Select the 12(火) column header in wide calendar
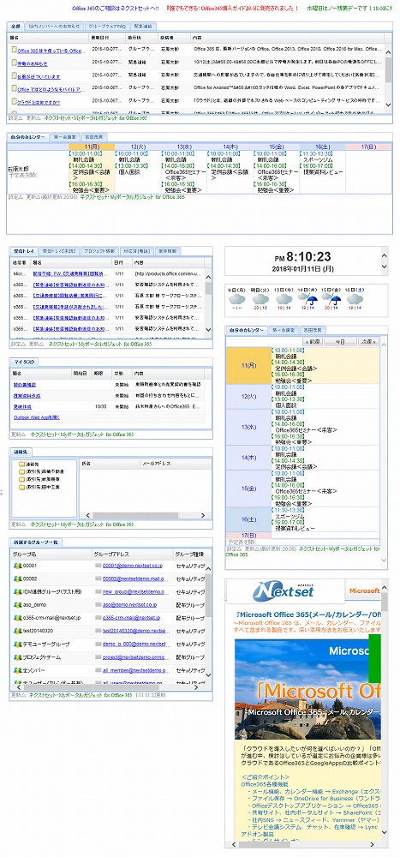The image size is (400, 857). pos(138,147)
